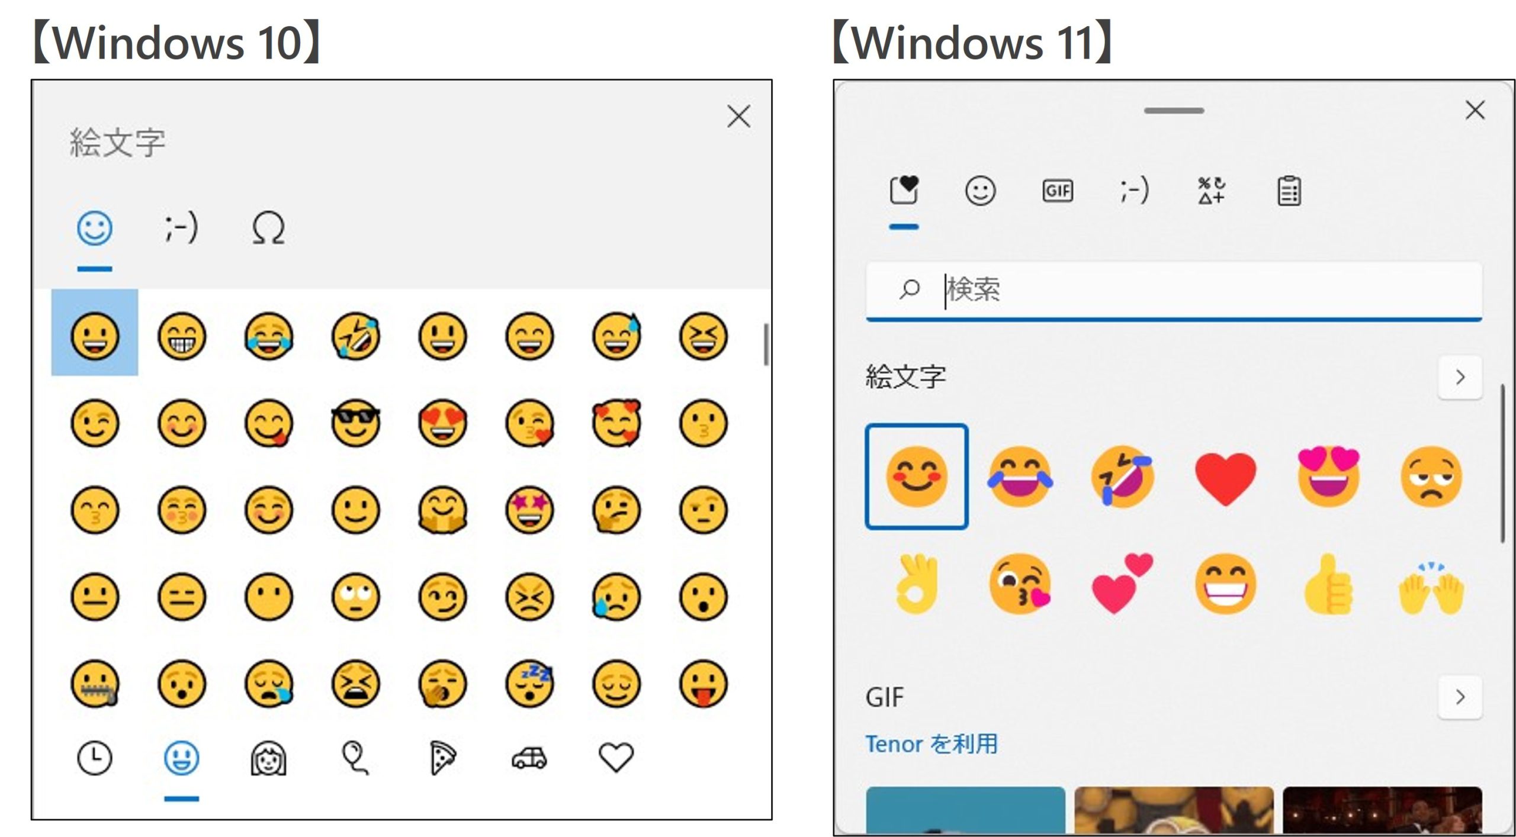Open the symbols tab in Windows 11 panel

pos(1212,191)
